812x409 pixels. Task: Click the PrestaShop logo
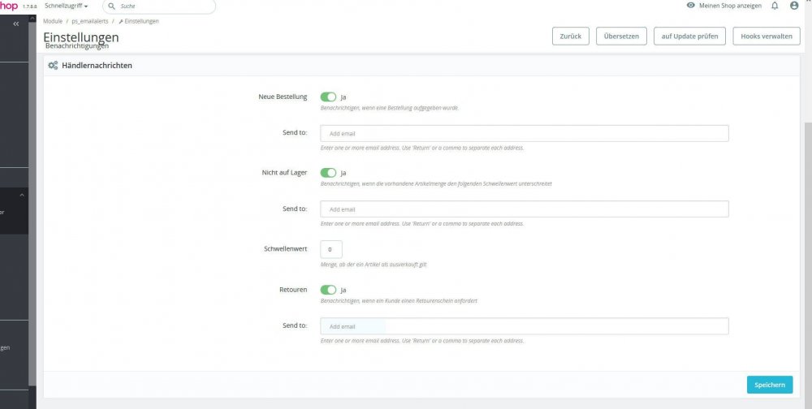tap(9, 6)
